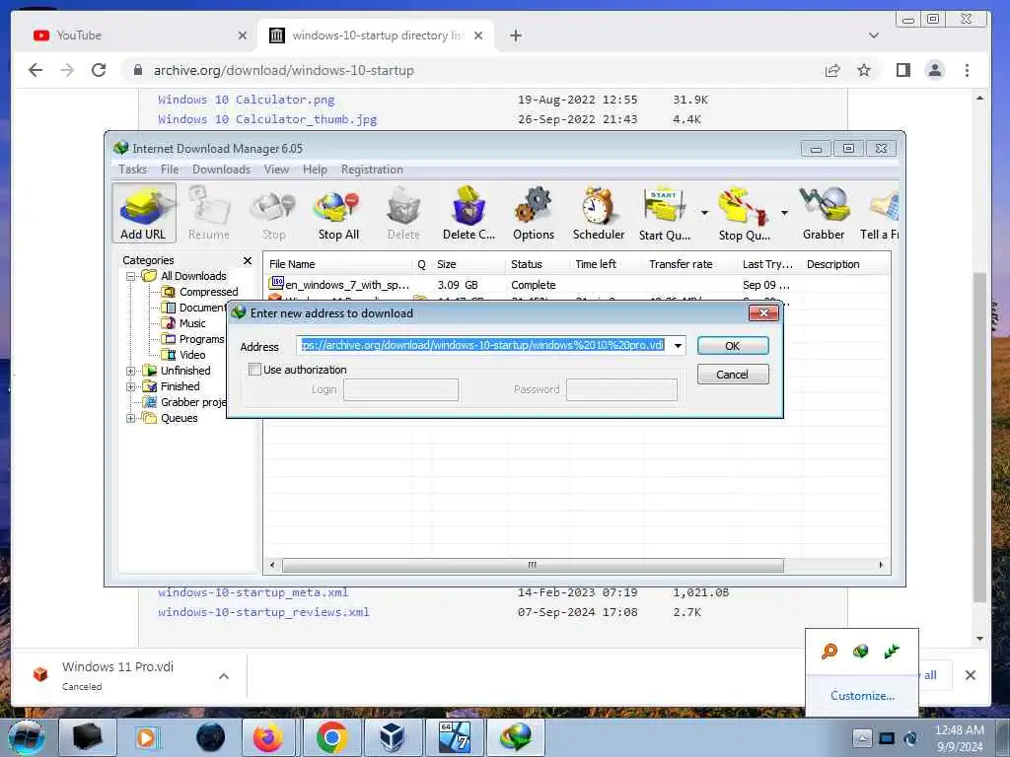Open the Address history dropdown arrow
1010x757 pixels.
pos(678,346)
